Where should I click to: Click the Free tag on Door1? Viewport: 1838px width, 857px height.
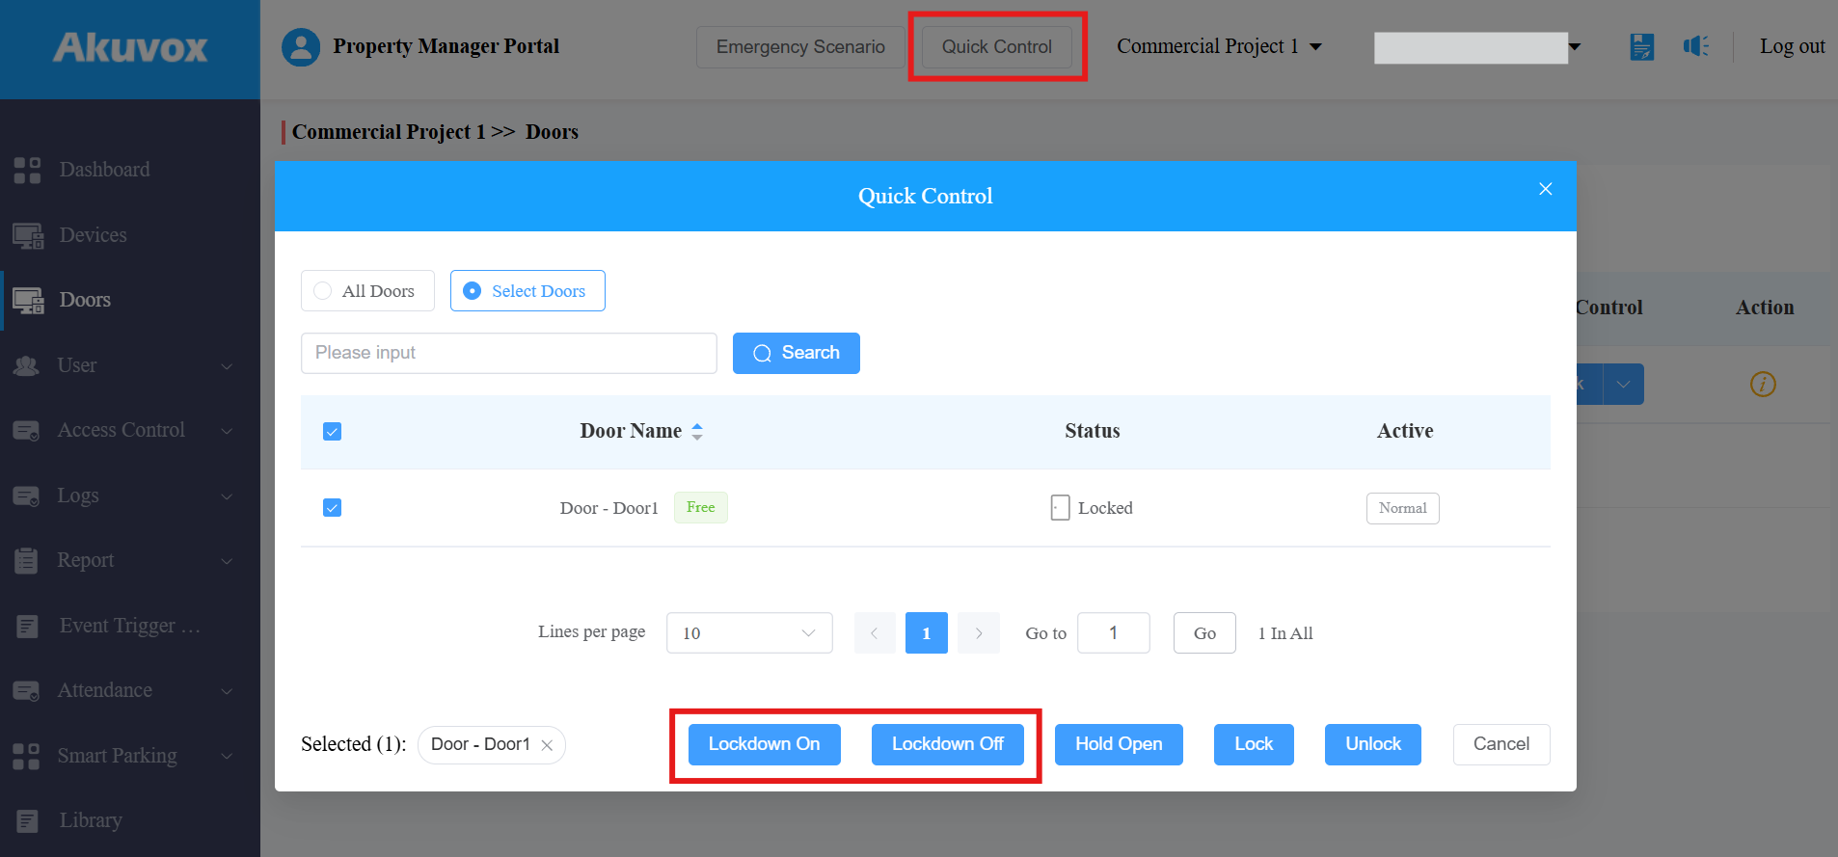[701, 507]
